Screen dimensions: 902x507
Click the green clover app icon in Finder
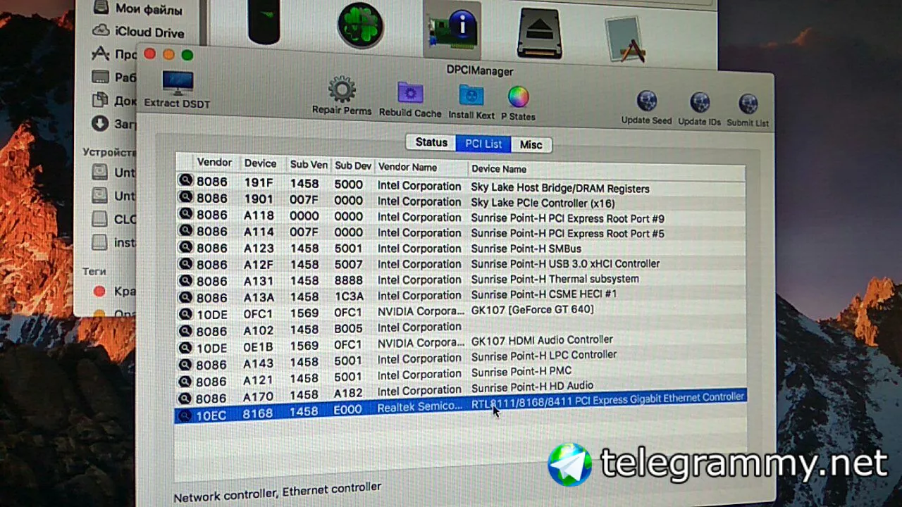pos(361,25)
